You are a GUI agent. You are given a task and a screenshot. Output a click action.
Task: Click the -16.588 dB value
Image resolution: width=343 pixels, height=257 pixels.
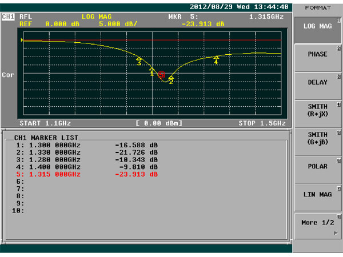[x=136, y=145]
